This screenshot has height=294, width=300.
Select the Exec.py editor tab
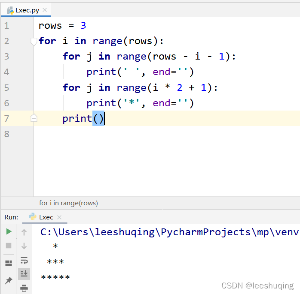26,10
